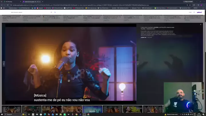Click the sign-in link beside Yahoo menu
Viewport: 206px width, 116px height.
tap(190, 12)
